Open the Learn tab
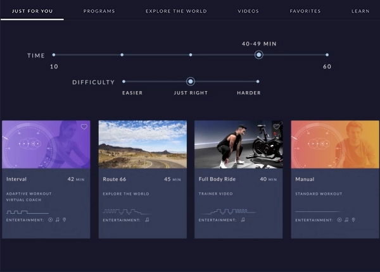The height and width of the screenshot is (272, 380). (361, 11)
